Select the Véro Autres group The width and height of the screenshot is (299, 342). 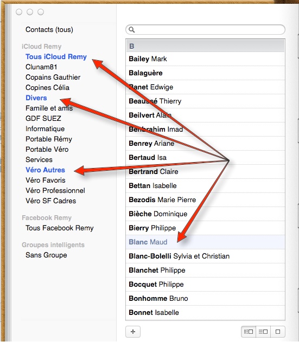(45, 170)
